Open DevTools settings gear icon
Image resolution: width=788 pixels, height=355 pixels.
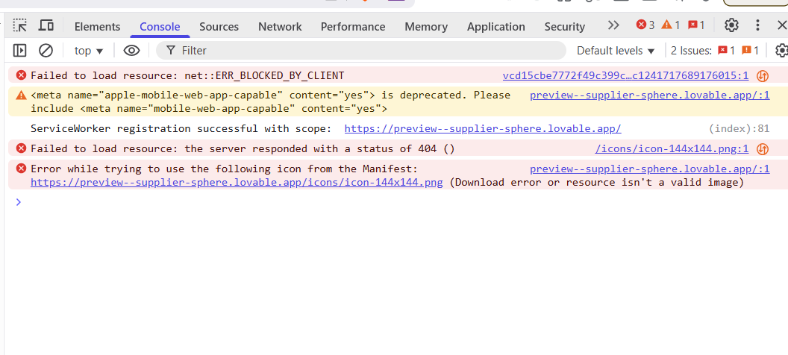coord(731,25)
